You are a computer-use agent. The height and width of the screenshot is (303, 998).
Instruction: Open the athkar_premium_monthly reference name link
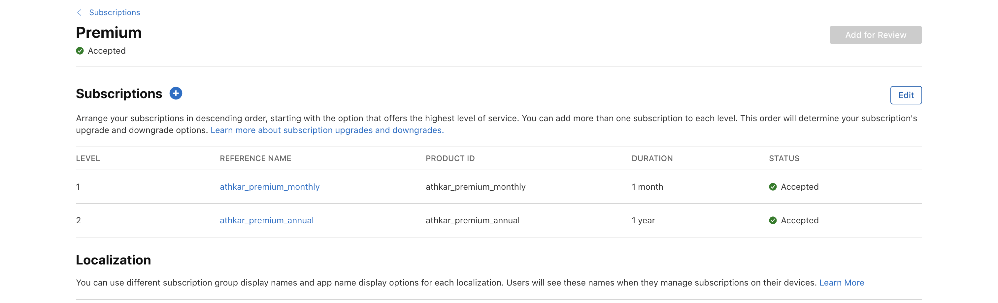click(x=269, y=187)
